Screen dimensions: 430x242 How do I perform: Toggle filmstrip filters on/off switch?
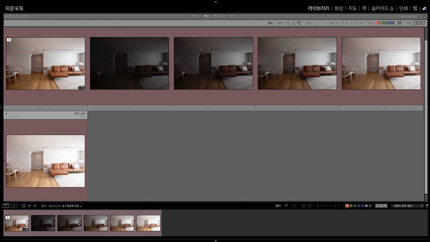tap(427, 206)
